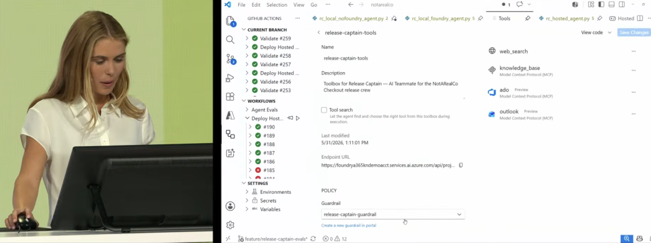Screen dimensions: 651x243
Task: Pin the Deploy Host... workflow
Action: point(290,118)
